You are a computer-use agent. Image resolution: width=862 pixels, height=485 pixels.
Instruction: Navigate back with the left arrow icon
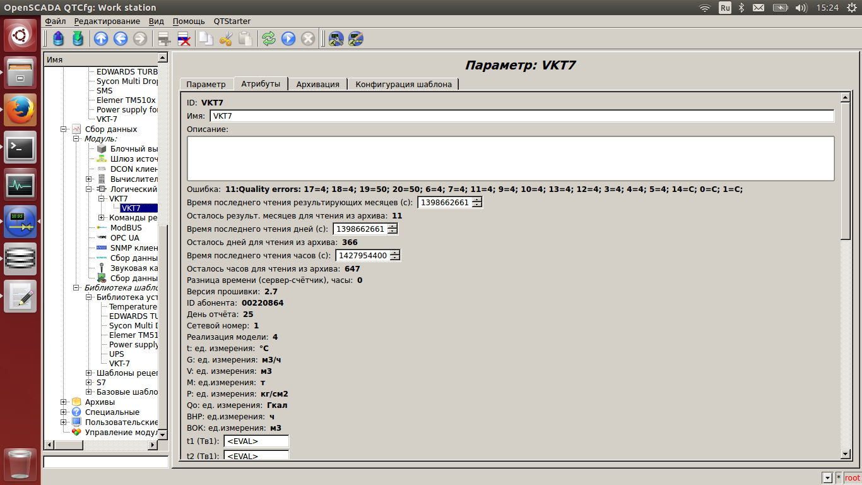121,39
